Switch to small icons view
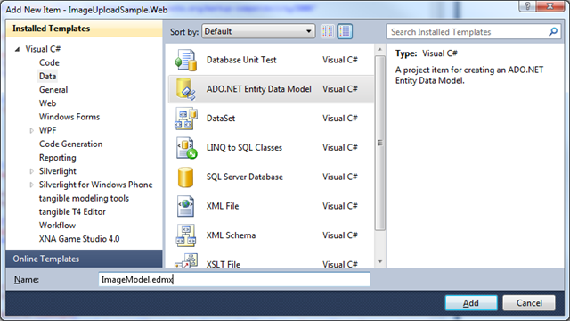The width and height of the screenshot is (570, 321). [328, 31]
